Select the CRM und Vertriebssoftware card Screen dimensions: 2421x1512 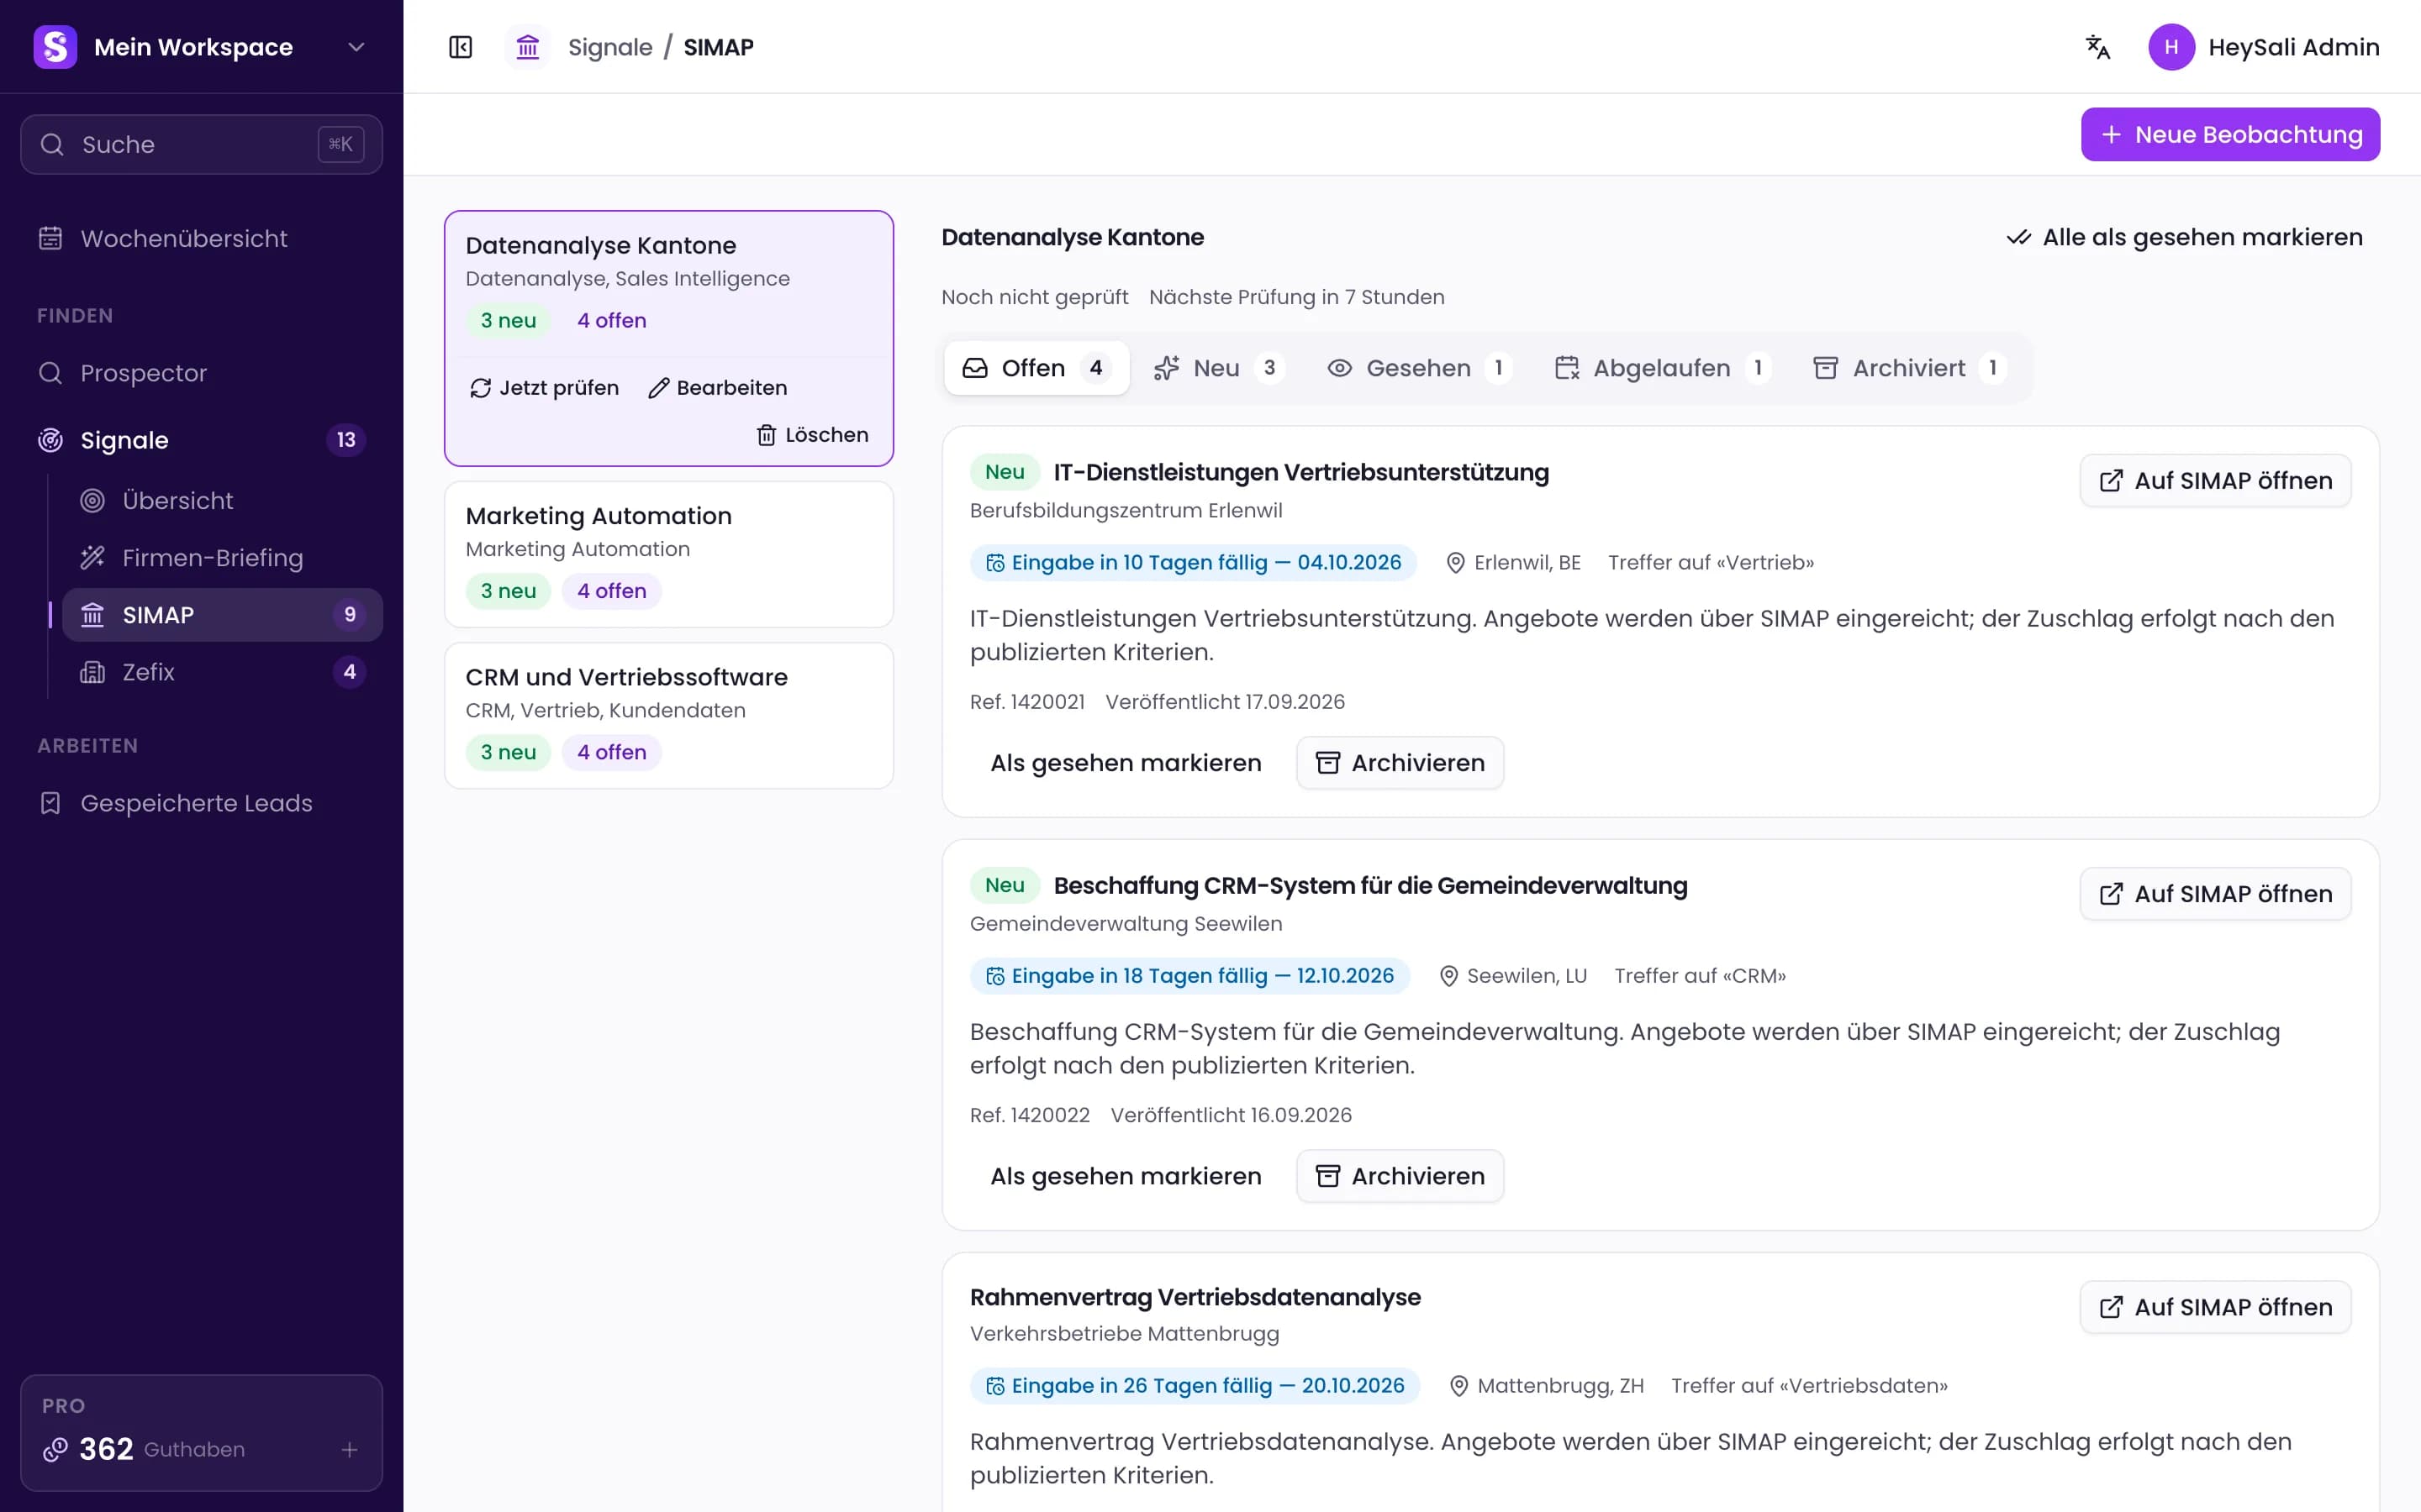coord(668,715)
